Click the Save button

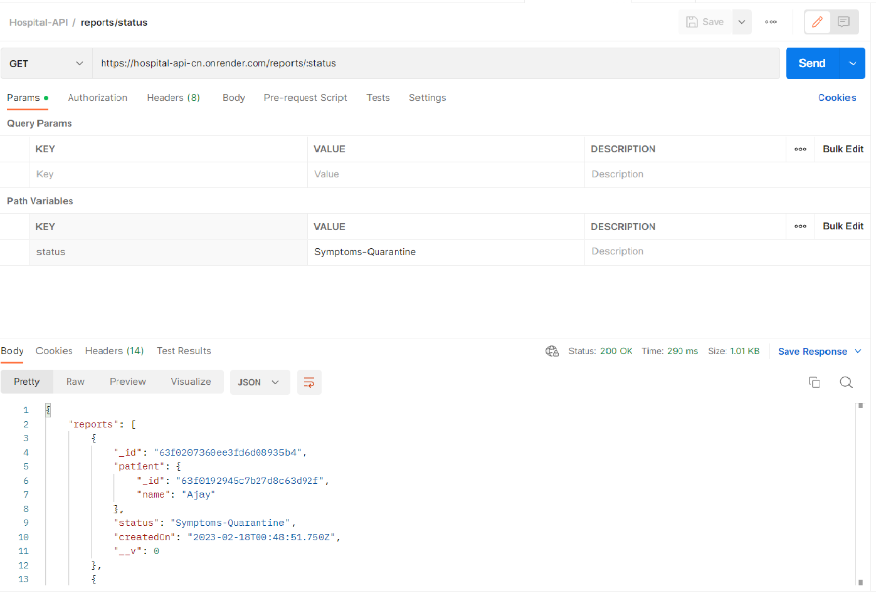705,22
